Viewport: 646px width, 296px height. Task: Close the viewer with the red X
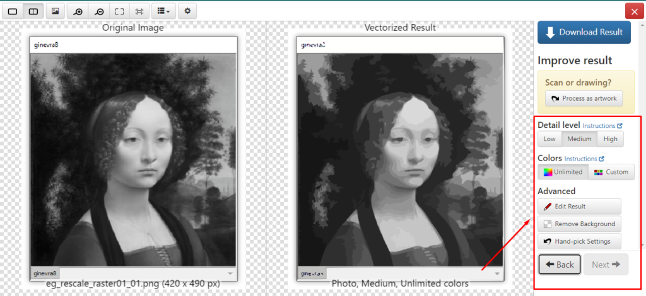(634, 11)
